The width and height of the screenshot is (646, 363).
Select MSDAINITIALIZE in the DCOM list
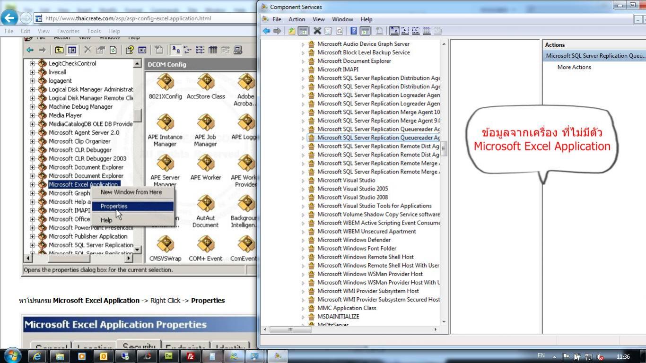(x=338, y=316)
